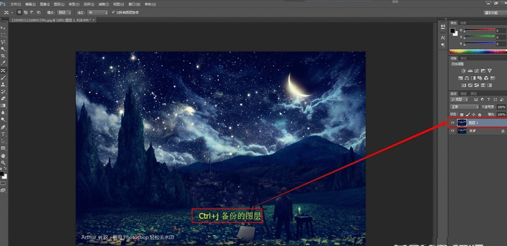Image resolution: width=507 pixels, height=246 pixels.
Task: Select the Crop tool
Action: pos(3,56)
